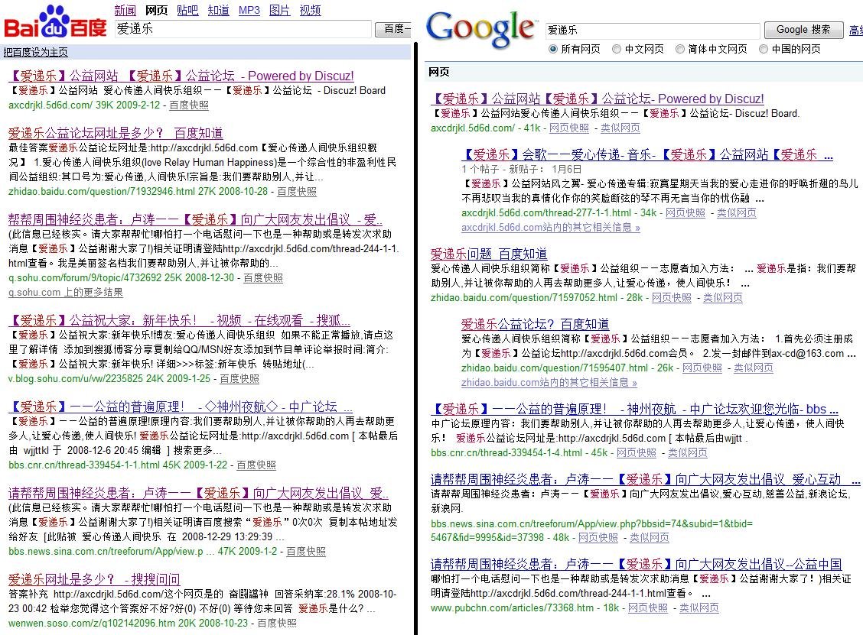Click the Google 搜索 button

click(804, 29)
